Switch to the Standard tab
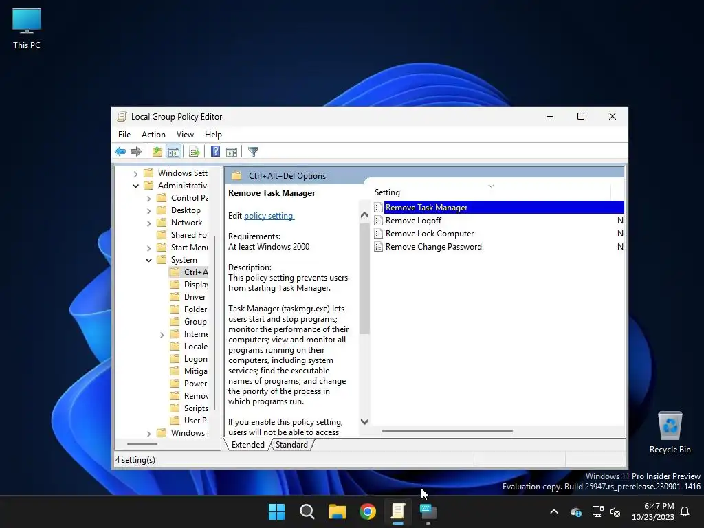Viewport: 704px width, 528px height. tap(291, 445)
